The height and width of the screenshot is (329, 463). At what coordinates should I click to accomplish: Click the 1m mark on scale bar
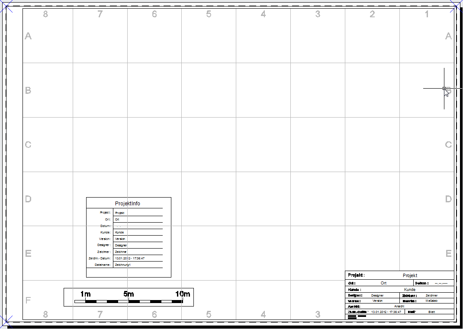coord(85,294)
